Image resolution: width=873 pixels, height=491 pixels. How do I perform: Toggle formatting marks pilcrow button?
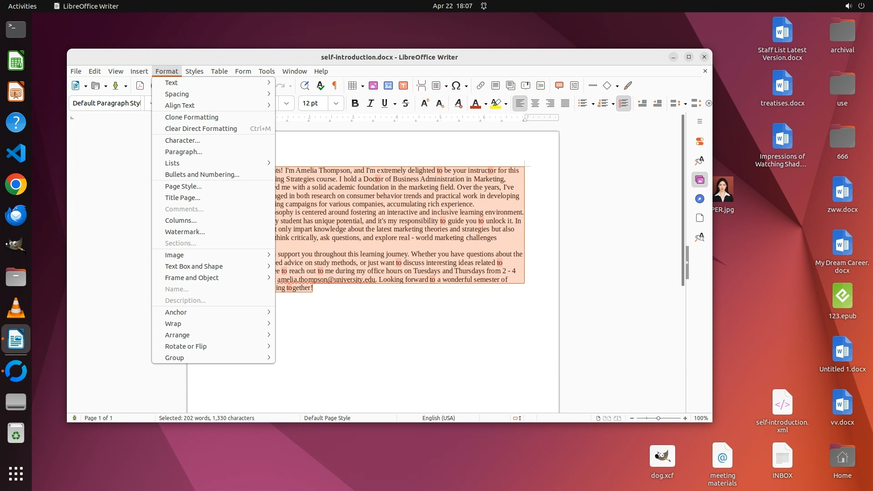click(x=335, y=85)
